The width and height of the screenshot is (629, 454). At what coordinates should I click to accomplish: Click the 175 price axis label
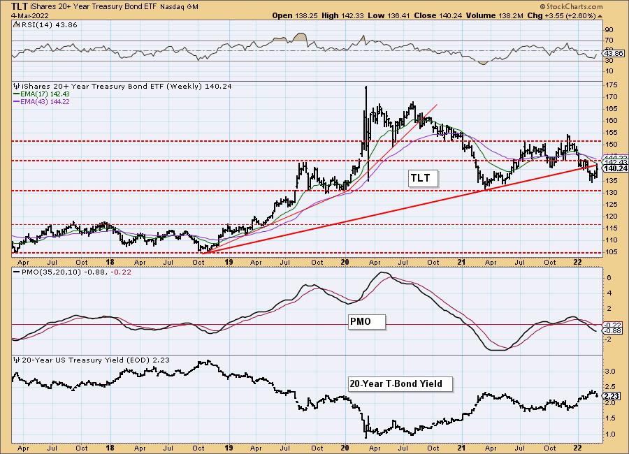tap(612, 85)
